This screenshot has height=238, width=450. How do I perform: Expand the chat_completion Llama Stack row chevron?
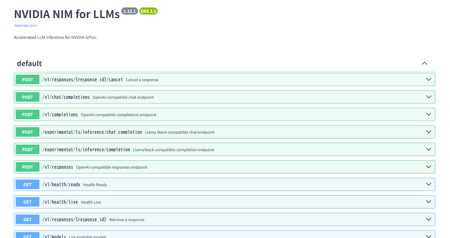[429, 132]
